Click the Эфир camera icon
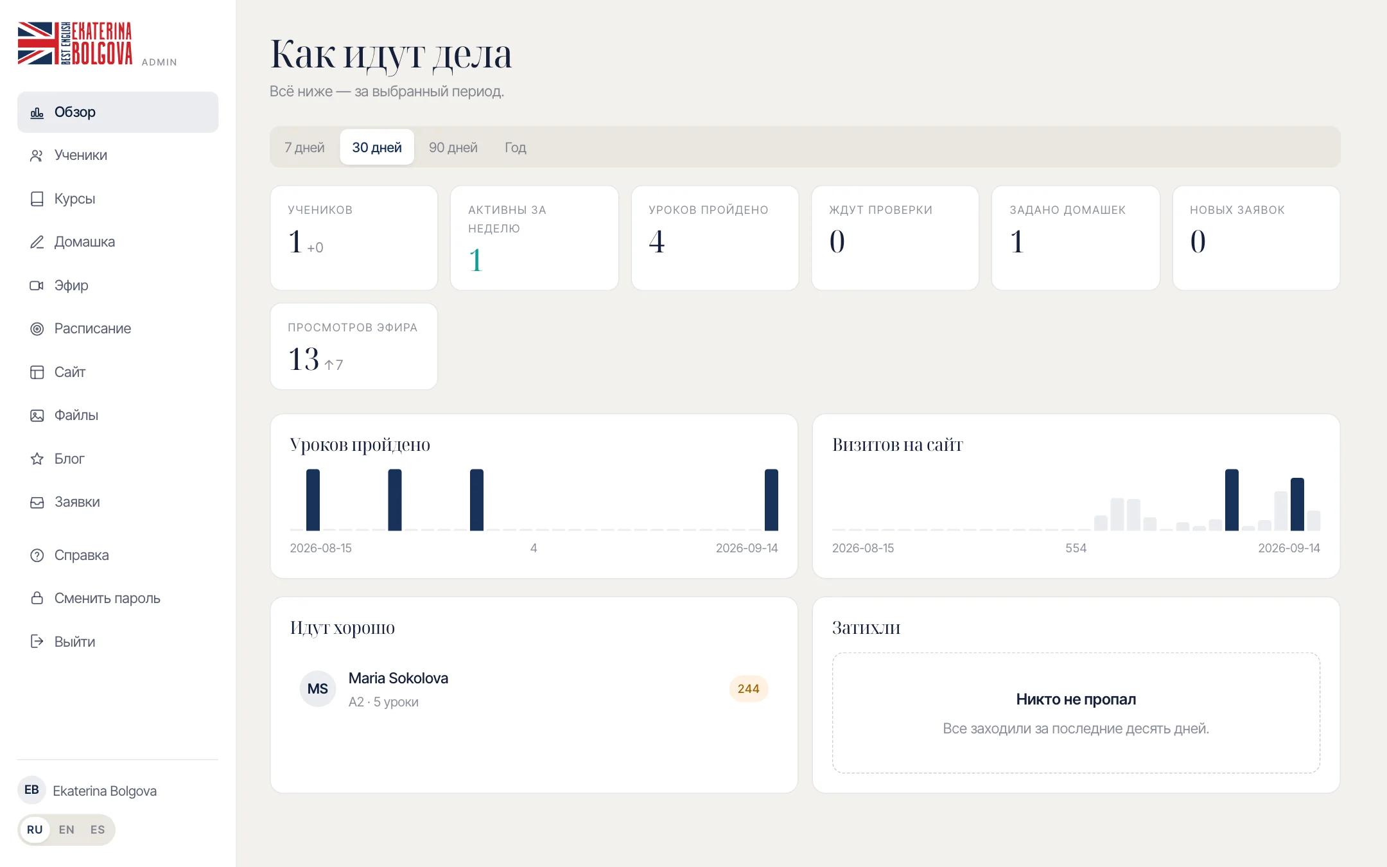The height and width of the screenshot is (867, 1387). [37, 286]
